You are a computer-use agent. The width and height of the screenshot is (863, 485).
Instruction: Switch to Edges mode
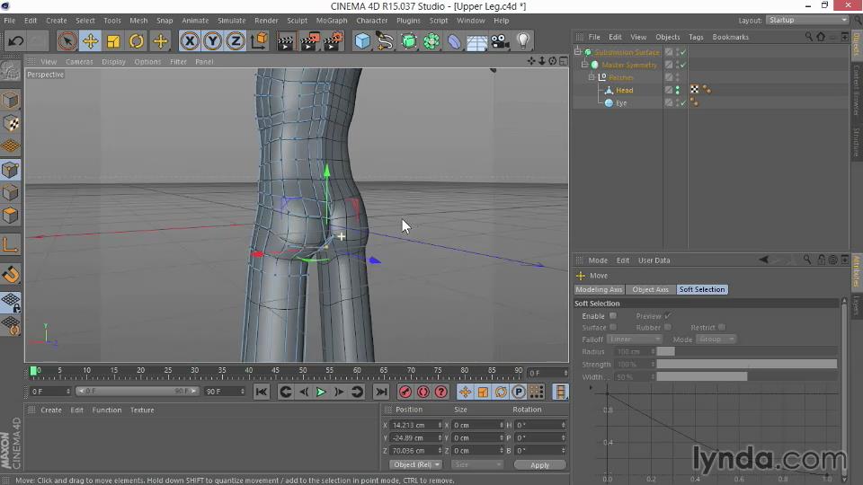pyautogui.click(x=11, y=192)
